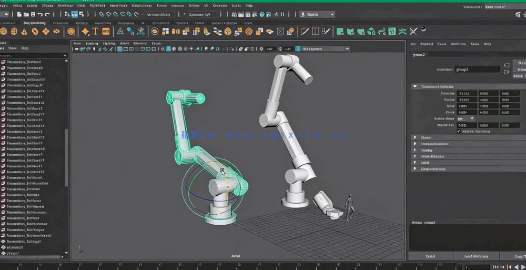526x270 pixels.
Task: Switch to the second shelf tab
Action: [35, 23]
